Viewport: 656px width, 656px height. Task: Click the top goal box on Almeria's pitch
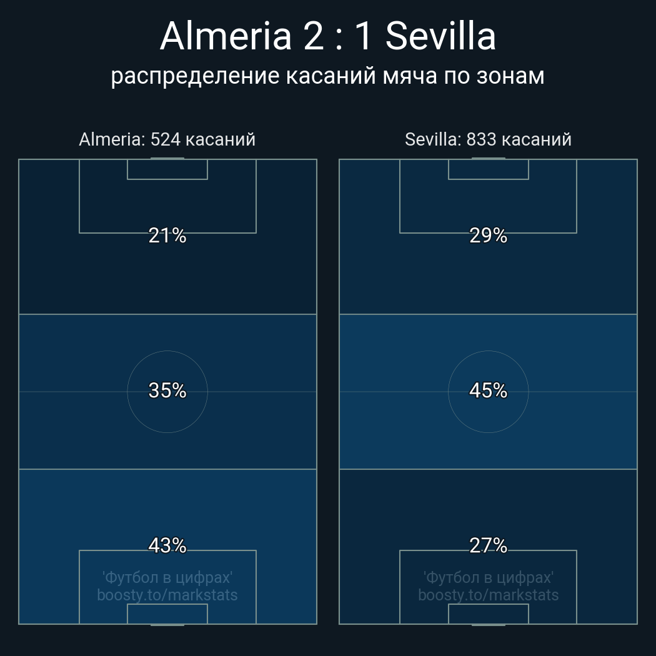167,169
